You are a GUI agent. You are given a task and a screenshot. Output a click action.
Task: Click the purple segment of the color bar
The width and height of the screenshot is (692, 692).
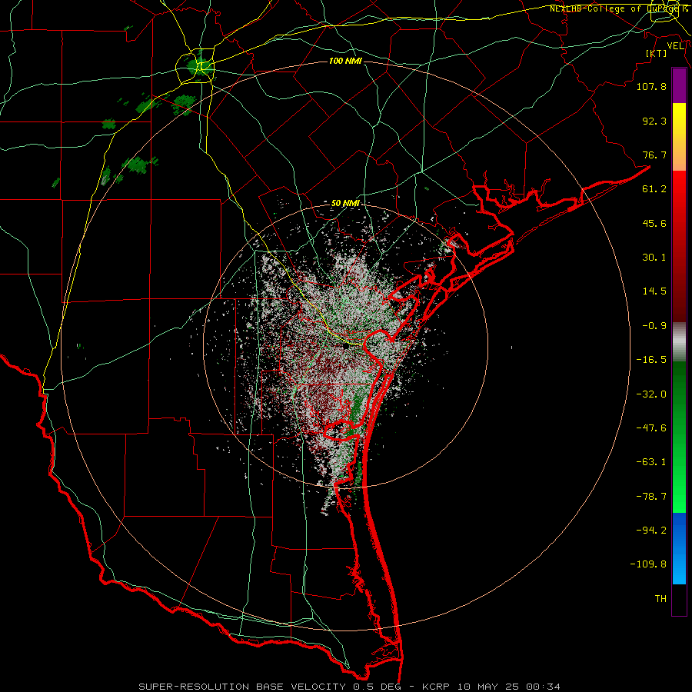click(679, 85)
